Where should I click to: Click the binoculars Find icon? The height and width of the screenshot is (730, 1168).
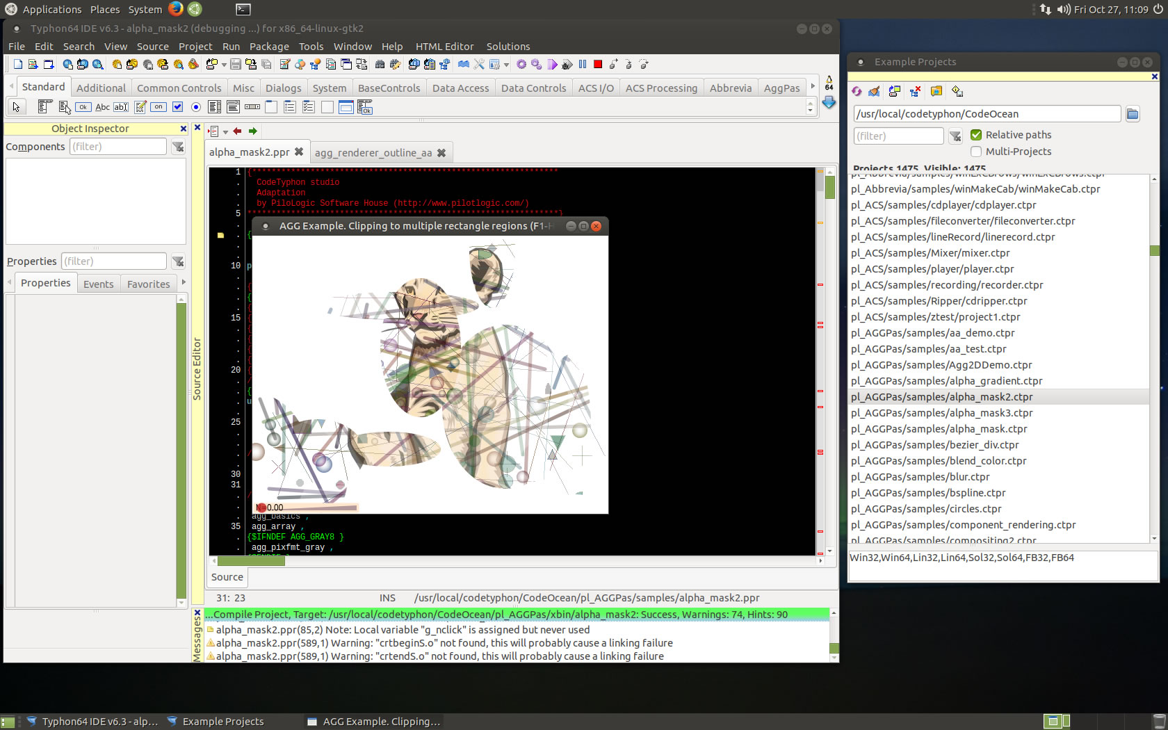380,65
